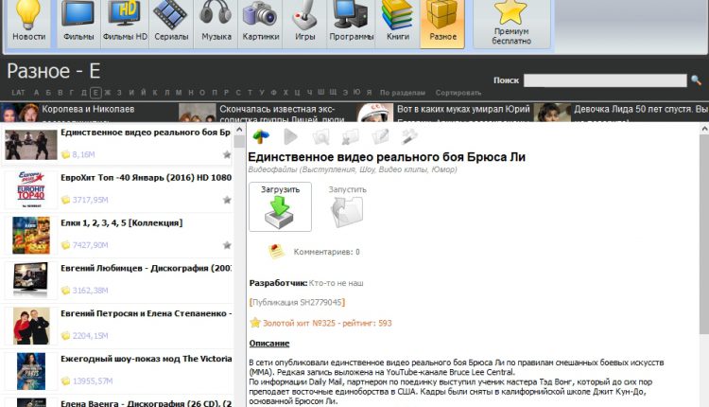Click the detail panel vertical scrollbar thumb
The image size is (709, 407).
[704, 235]
